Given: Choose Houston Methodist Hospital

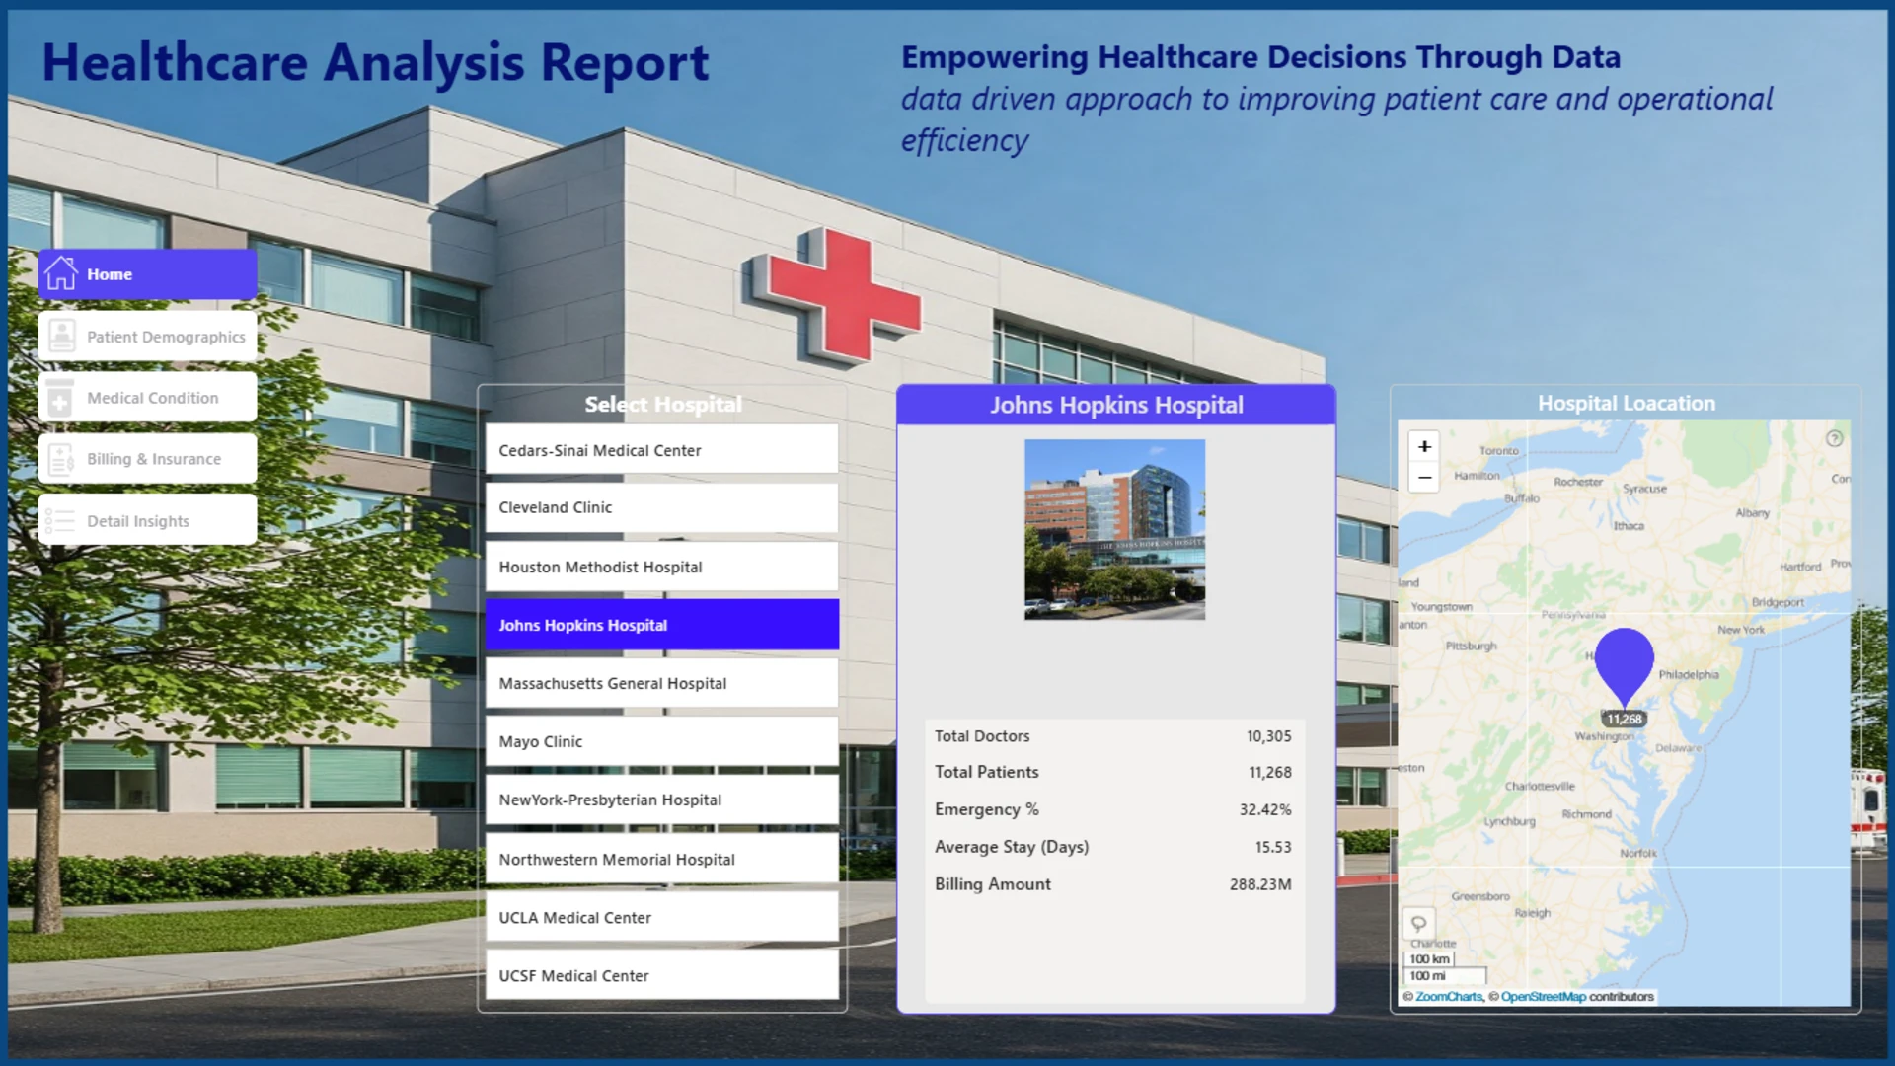Looking at the screenshot, I should click(x=662, y=567).
